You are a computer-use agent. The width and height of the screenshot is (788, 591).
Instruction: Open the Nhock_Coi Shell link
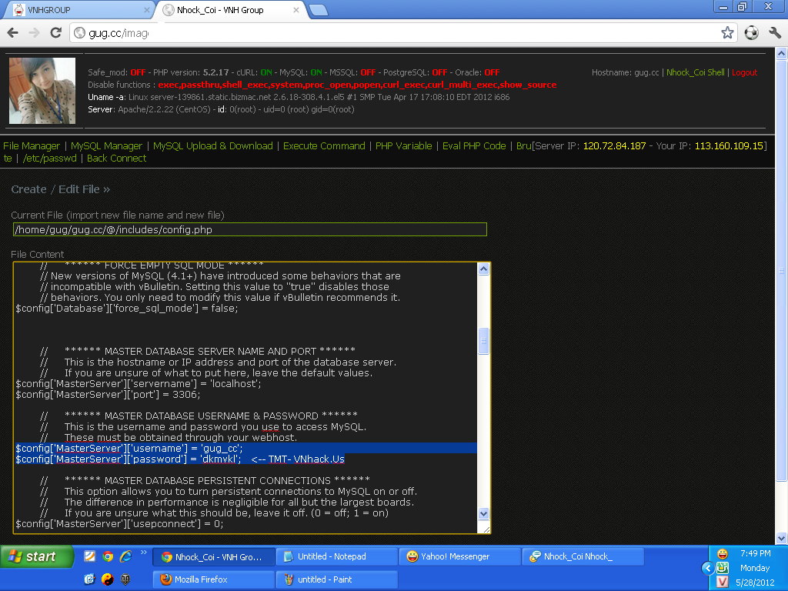[696, 72]
